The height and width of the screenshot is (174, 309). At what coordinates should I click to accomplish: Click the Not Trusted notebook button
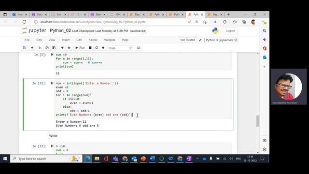point(187,40)
